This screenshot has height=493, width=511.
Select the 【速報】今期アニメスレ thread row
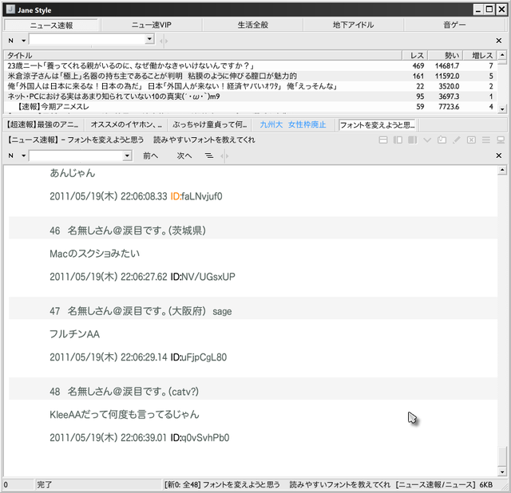[x=250, y=106]
